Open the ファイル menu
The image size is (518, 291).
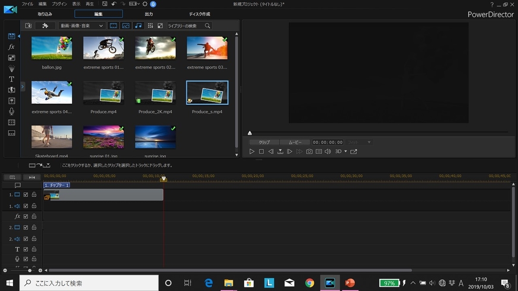pos(27,4)
